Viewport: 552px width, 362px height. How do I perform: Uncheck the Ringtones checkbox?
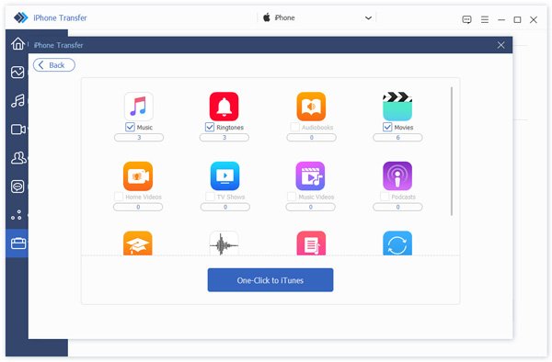point(210,127)
